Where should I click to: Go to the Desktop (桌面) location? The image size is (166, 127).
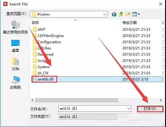[x=15, y=46]
